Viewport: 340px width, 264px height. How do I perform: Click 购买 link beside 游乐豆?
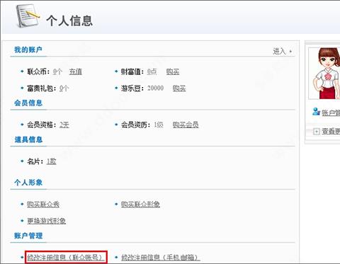pos(179,88)
